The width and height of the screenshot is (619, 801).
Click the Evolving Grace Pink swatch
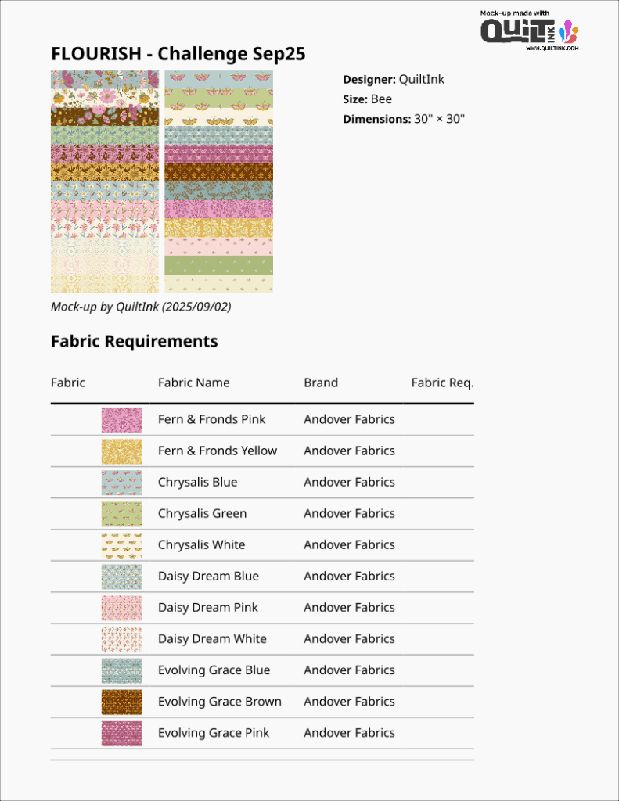point(121,733)
